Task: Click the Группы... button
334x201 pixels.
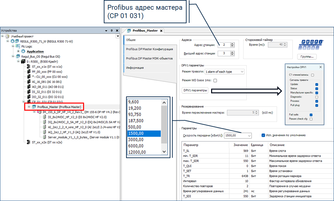Action: click(307, 56)
